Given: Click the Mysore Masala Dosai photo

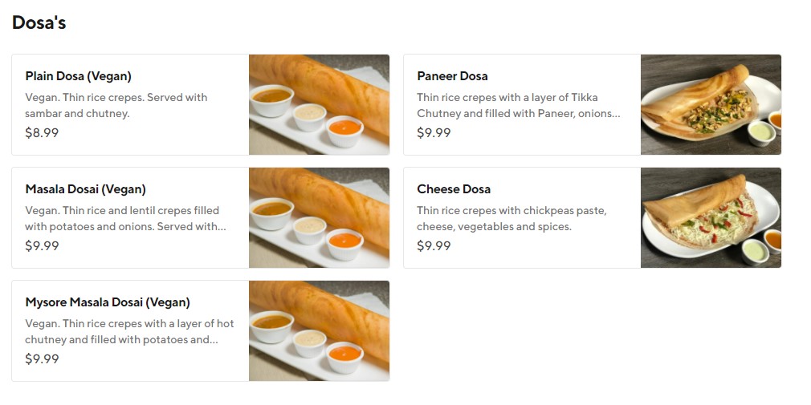Looking at the screenshot, I should (319, 330).
